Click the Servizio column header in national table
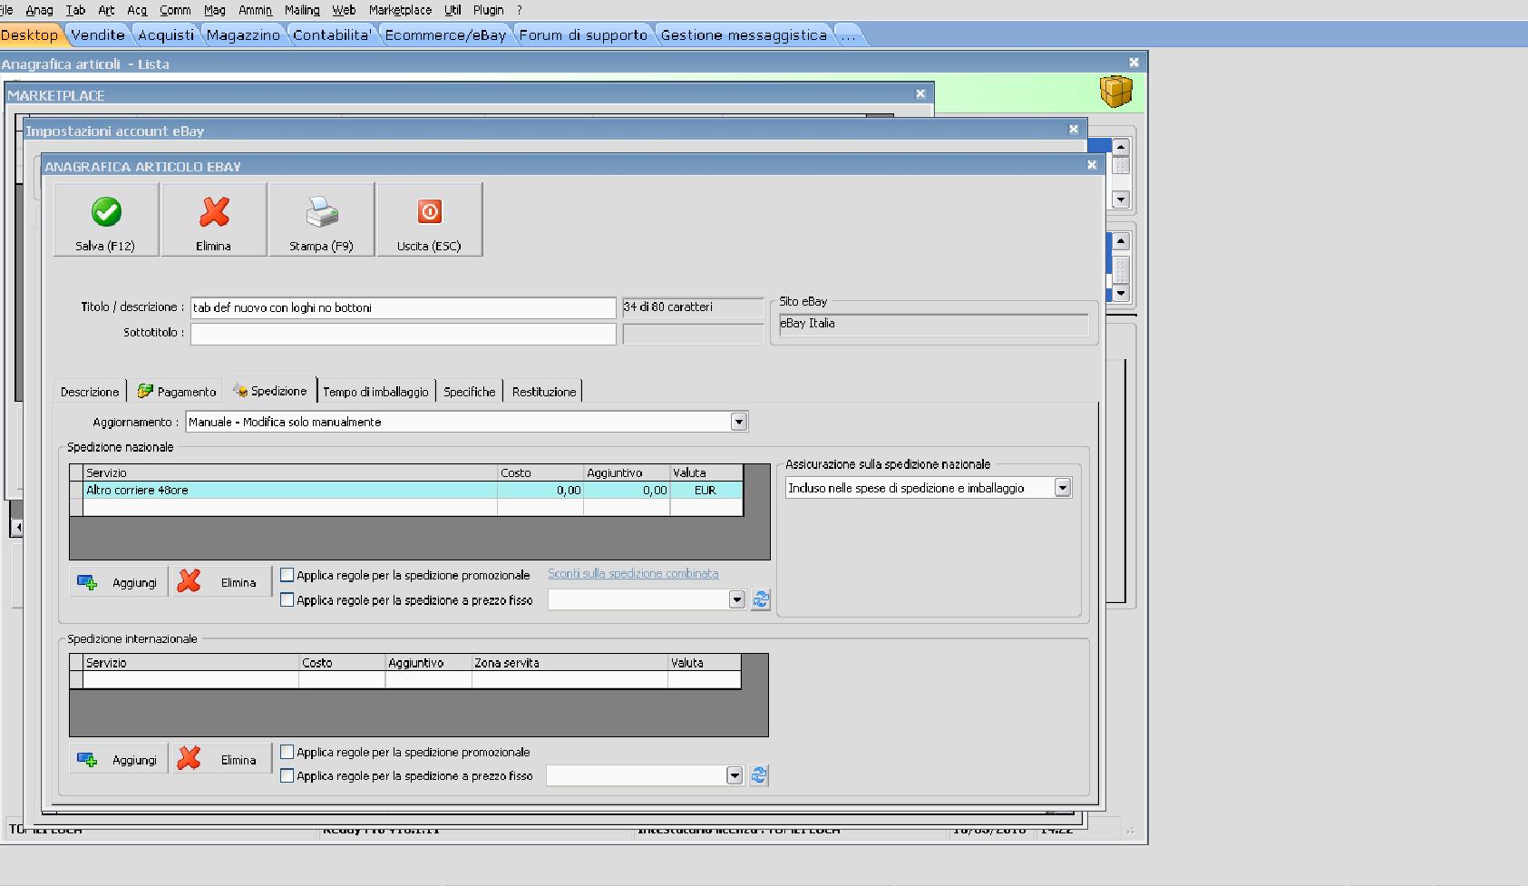This screenshot has height=886, width=1528. point(290,472)
